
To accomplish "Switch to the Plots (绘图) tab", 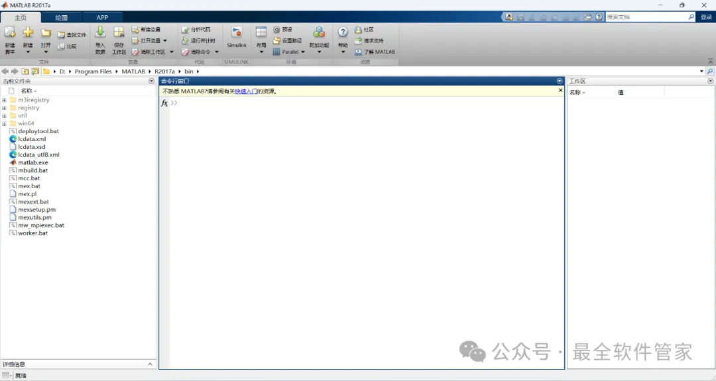I will tap(61, 17).
